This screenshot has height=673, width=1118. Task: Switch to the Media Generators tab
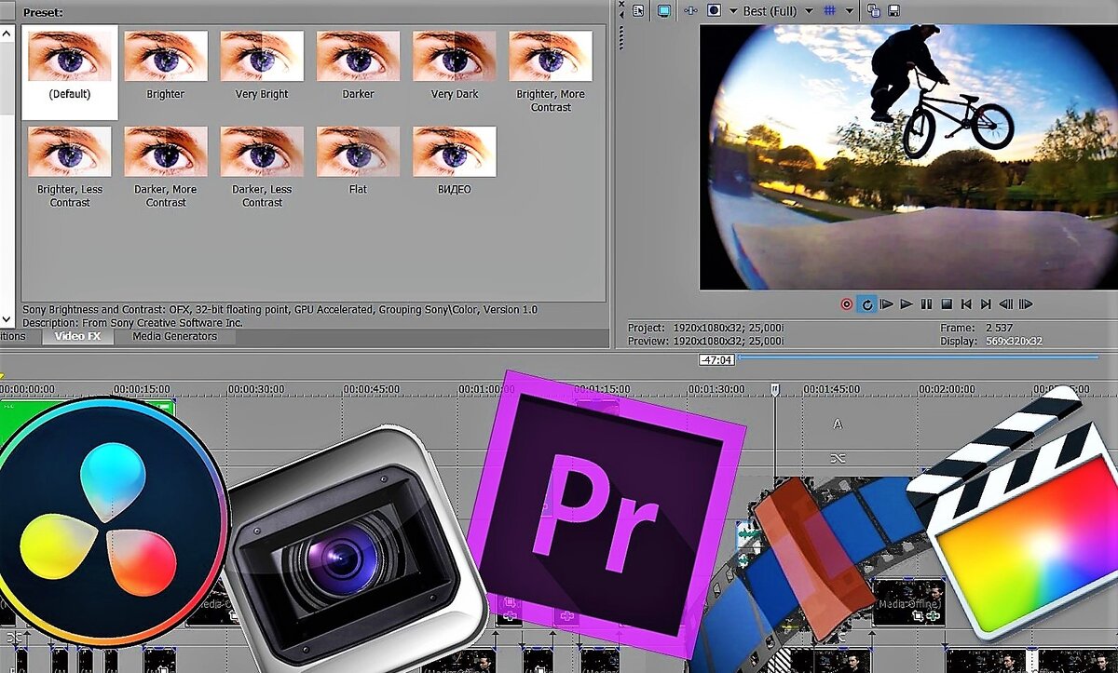(174, 336)
